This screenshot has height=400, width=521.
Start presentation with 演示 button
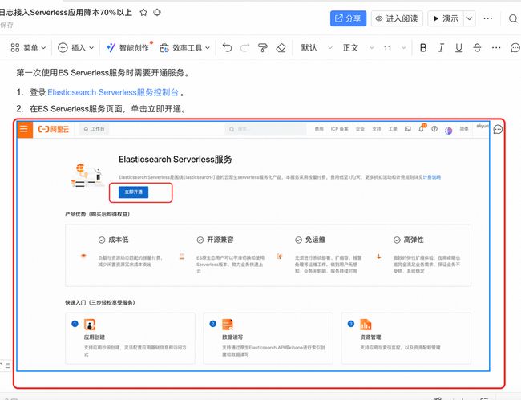tap(446, 18)
